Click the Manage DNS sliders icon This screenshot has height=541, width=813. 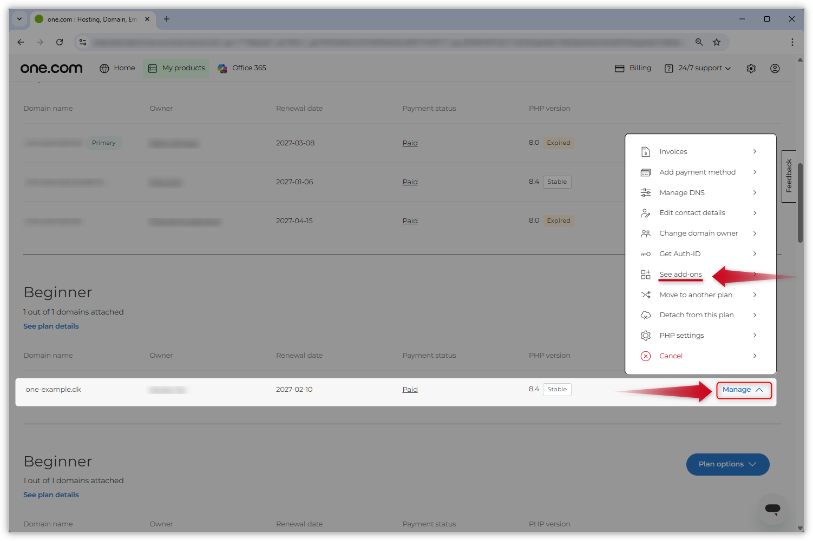[x=646, y=193]
